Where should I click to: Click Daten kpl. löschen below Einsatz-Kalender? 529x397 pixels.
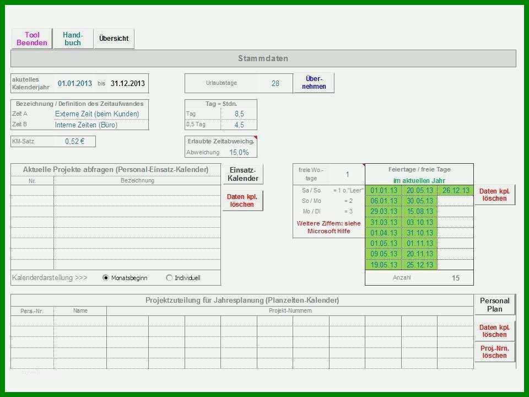click(x=242, y=201)
